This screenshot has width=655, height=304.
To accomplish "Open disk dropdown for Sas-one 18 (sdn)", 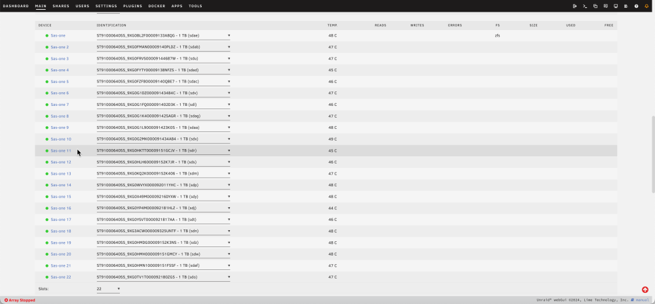I will point(163,231).
